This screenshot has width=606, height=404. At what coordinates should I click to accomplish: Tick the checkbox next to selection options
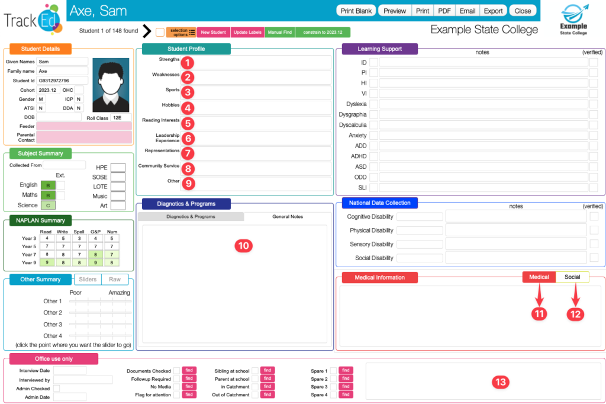coord(160,33)
